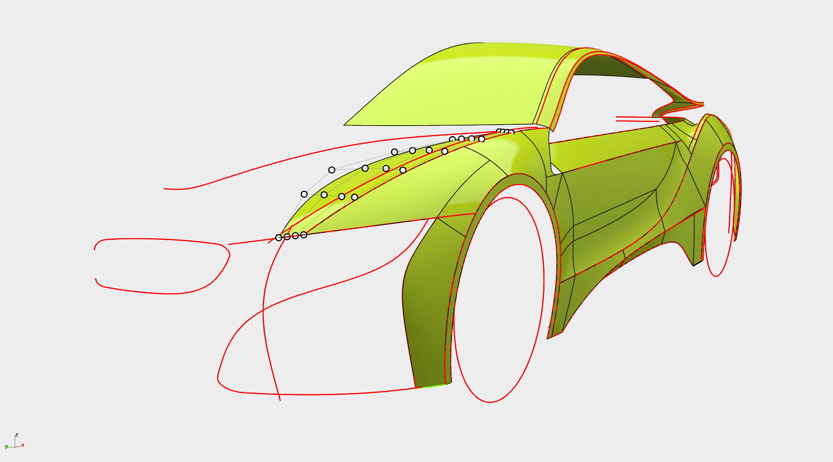Select the leftmost control point at hood tip
This screenshot has height=462, width=833.
point(279,237)
